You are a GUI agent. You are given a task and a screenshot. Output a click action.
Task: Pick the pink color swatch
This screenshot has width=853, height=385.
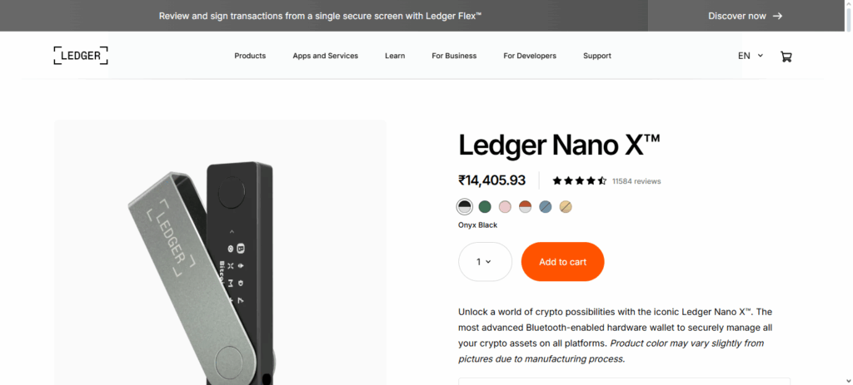point(505,206)
